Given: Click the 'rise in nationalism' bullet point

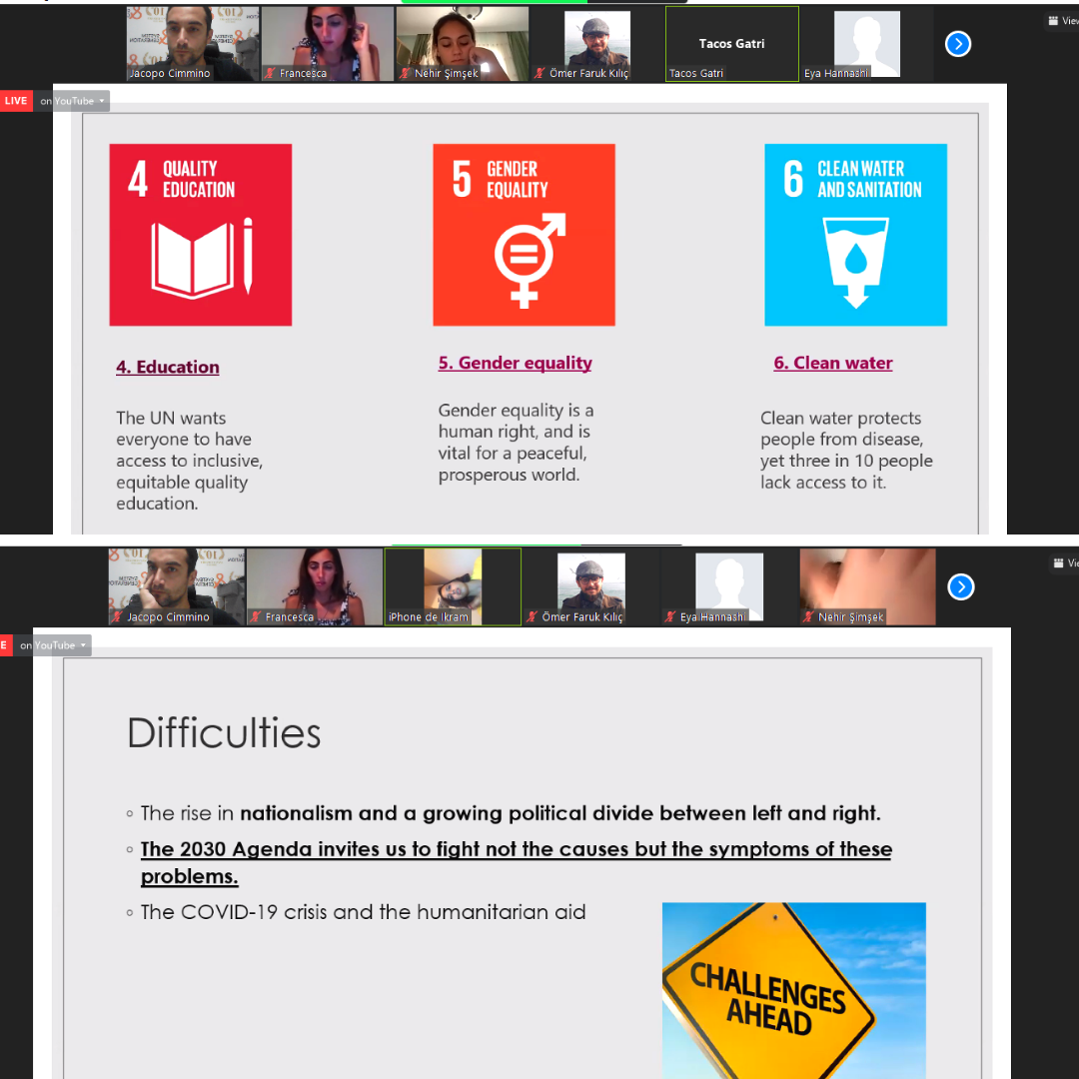Looking at the screenshot, I should [x=510, y=813].
